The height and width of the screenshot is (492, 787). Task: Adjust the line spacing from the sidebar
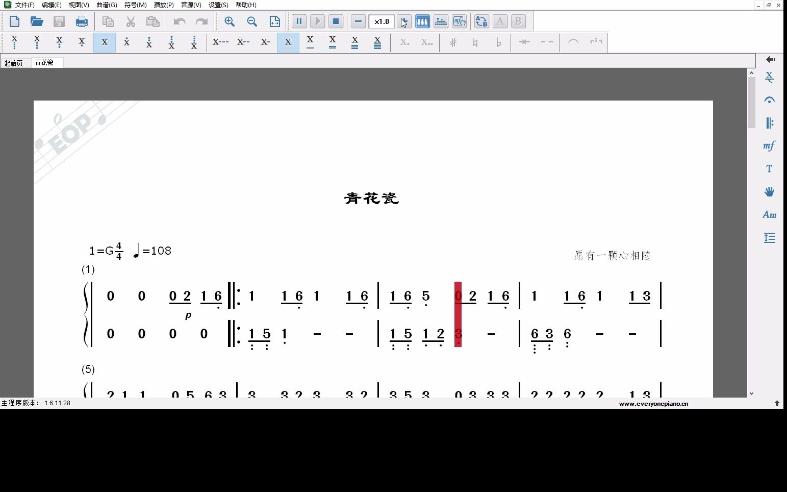click(x=770, y=238)
